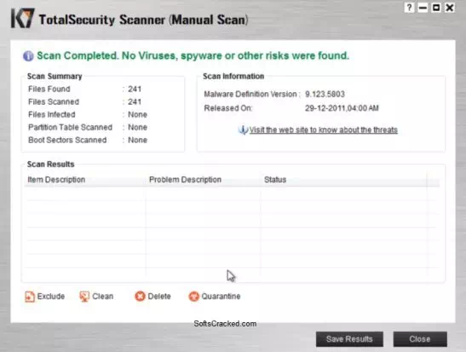
Task: Click the icon next to the threats link
Action: pos(243,130)
